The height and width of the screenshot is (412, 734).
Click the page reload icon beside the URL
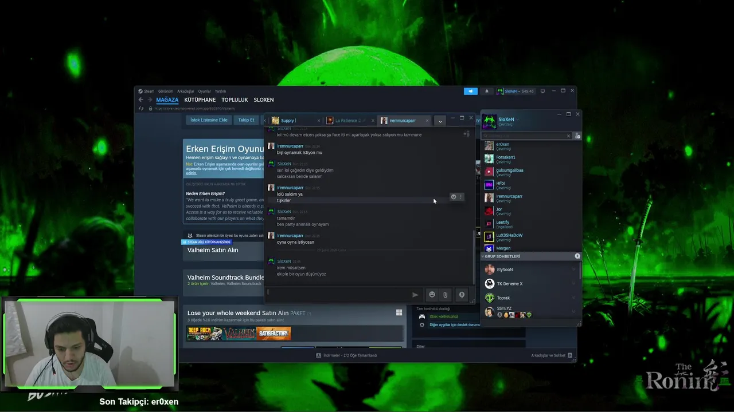[141, 108]
